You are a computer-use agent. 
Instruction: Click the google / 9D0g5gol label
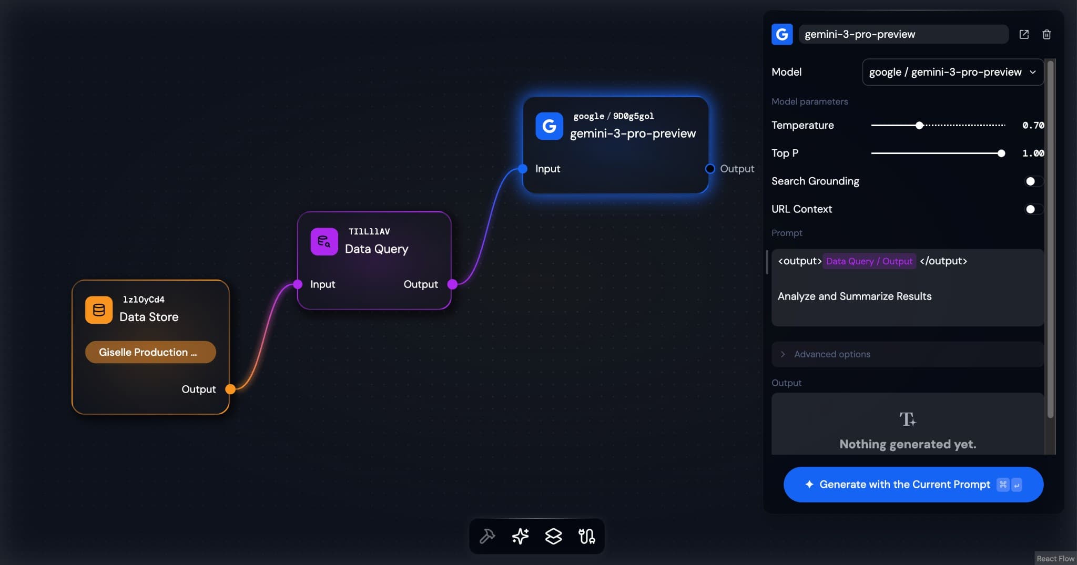pos(613,116)
